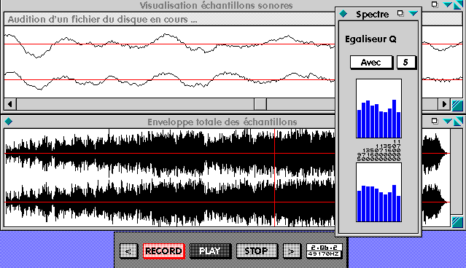This screenshot has height=268, width=466.
Task: Click the frequency numbers between the spectrum graphs
Action: click(x=378, y=151)
